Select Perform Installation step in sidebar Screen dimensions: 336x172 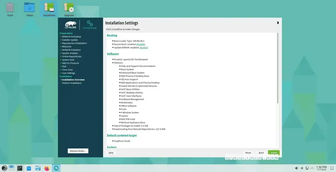click(72, 83)
